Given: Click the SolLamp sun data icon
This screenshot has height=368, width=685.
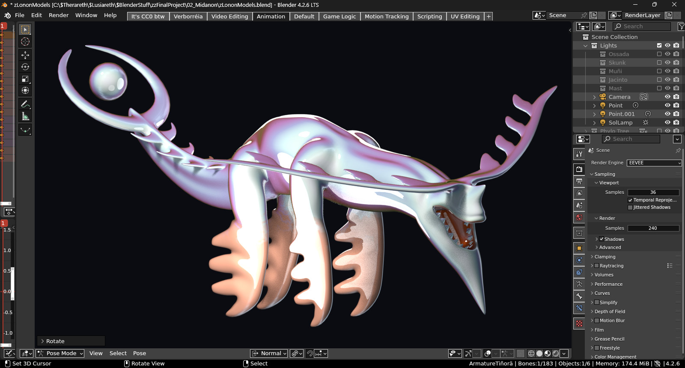Looking at the screenshot, I should [x=646, y=122].
